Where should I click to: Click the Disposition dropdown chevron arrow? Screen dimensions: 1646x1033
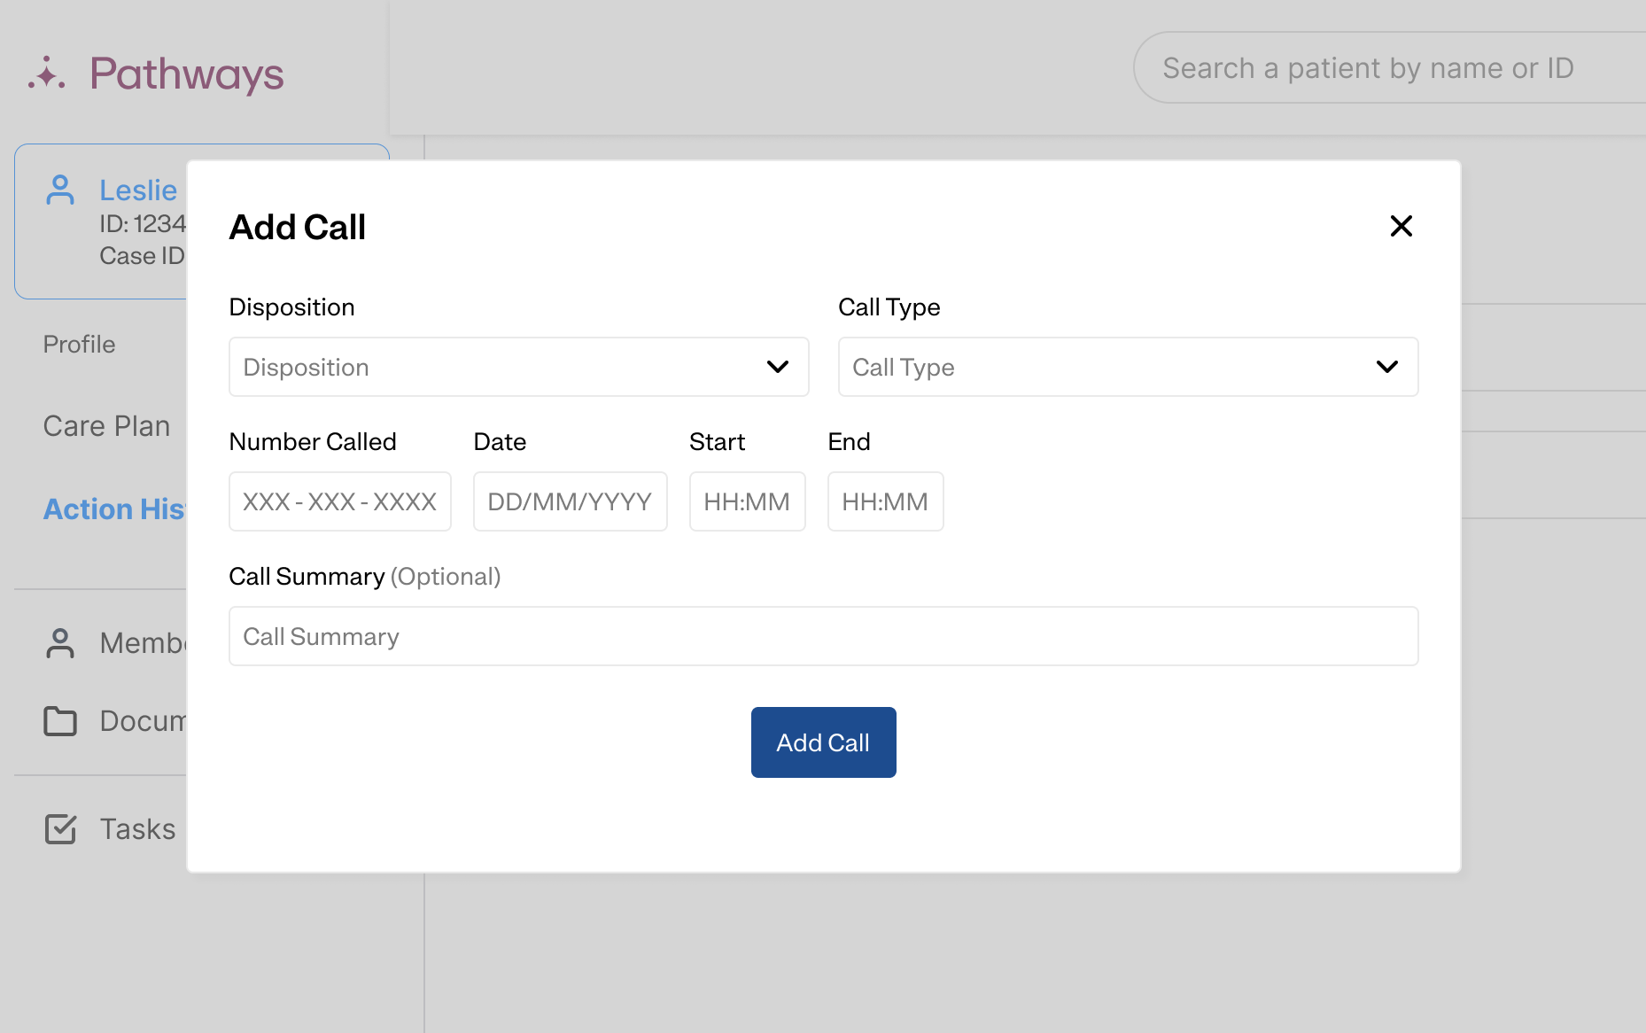click(x=777, y=367)
